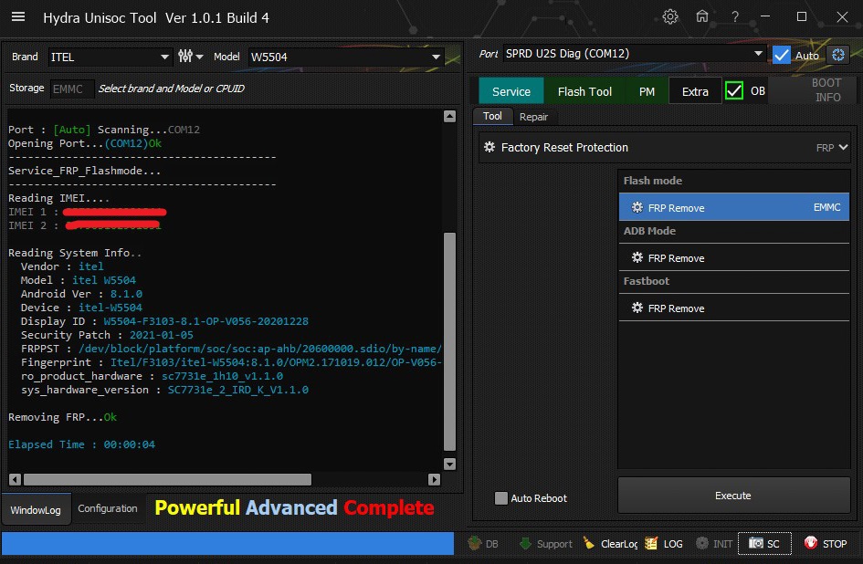Click the Flash mode section header
This screenshot has width=863, height=564.
pyautogui.click(x=652, y=181)
